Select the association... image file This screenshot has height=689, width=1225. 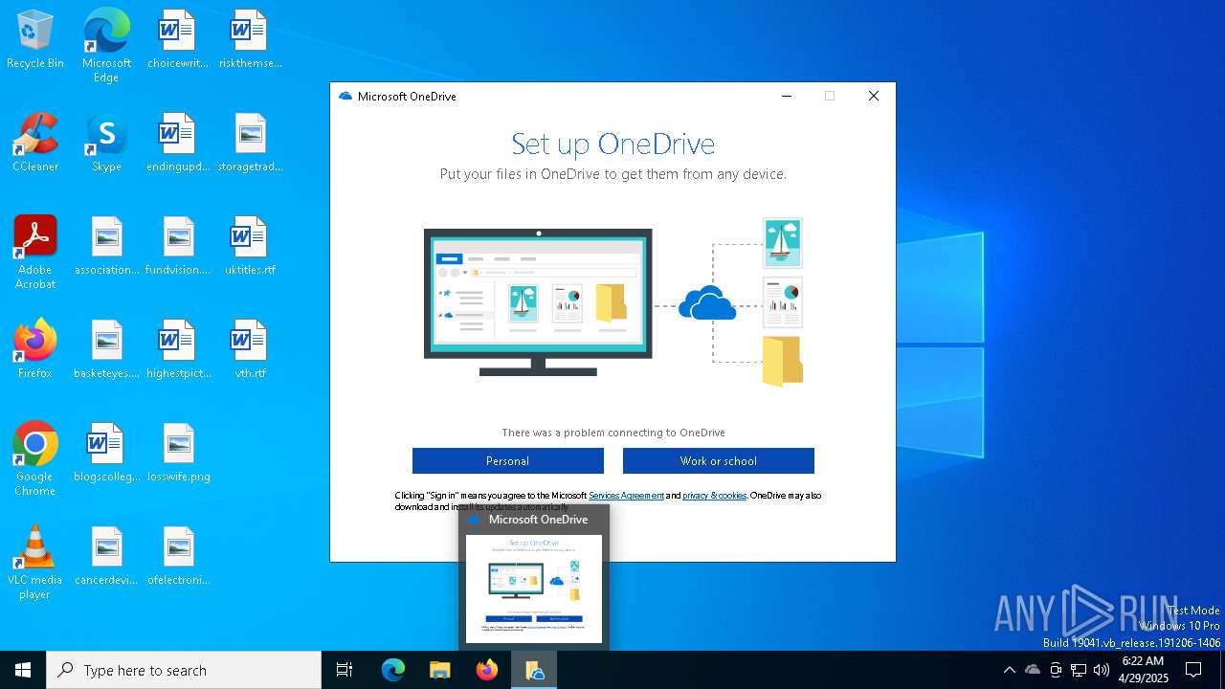tap(106, 247)
